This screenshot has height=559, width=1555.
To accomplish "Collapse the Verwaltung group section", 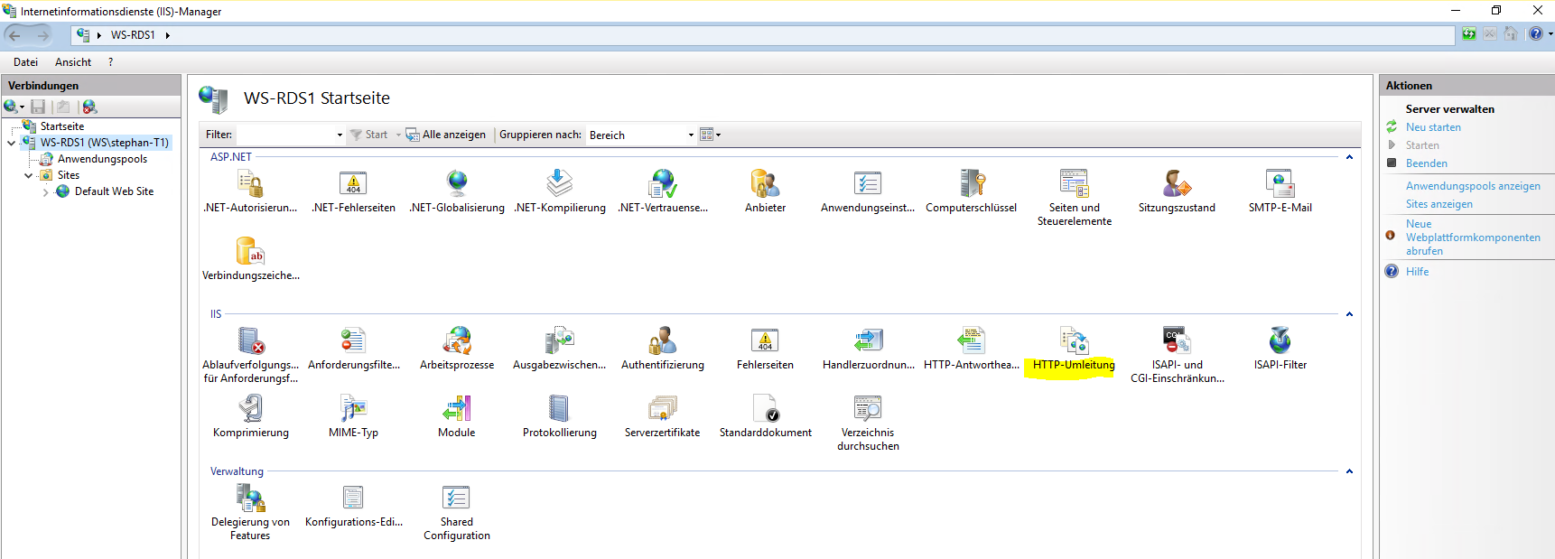I will [1349, 471].
